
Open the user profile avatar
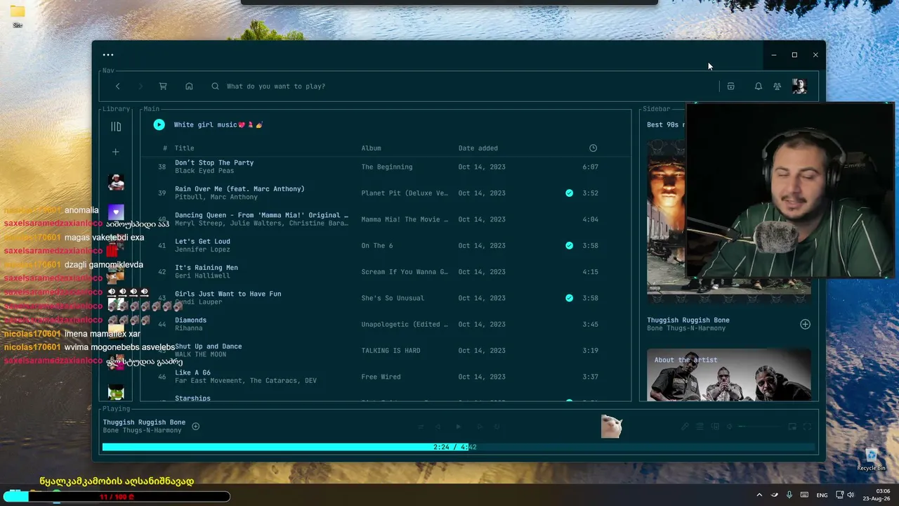pyautogui.click(x=799, y=86)
